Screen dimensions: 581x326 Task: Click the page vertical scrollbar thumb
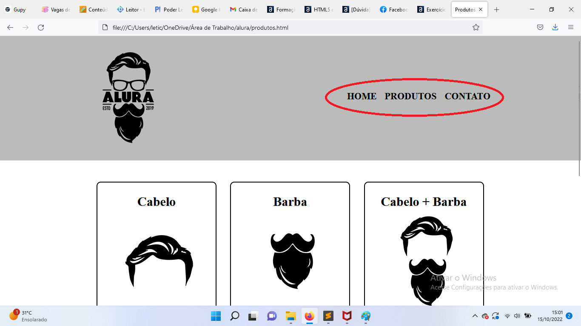click(x=579, y=108)
